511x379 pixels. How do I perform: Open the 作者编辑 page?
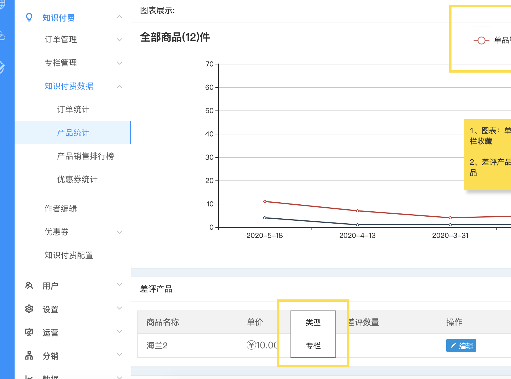[x=61, y=208]
